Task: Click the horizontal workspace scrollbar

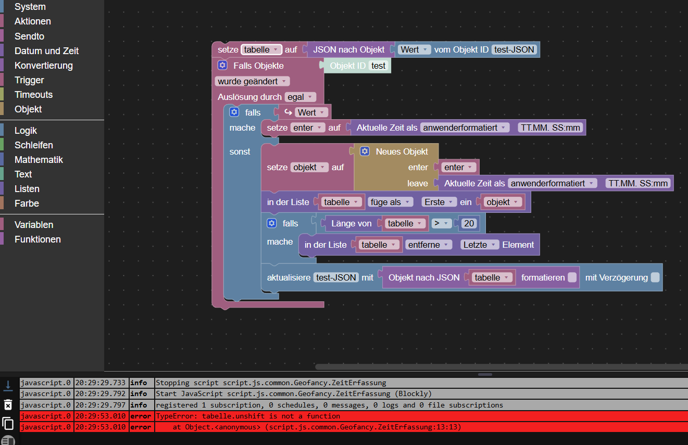Action: [500, 367]
